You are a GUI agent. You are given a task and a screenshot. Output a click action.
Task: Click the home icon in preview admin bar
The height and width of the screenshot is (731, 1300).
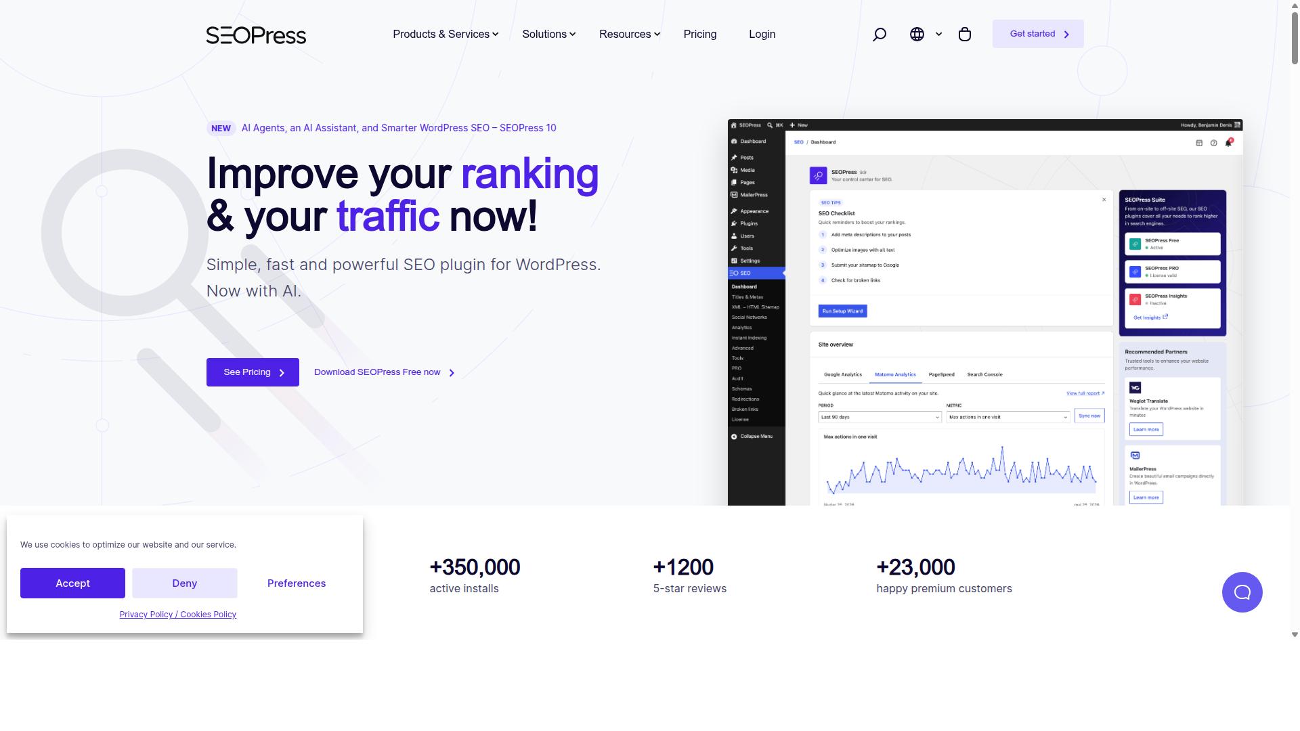(x=733, y=125)
